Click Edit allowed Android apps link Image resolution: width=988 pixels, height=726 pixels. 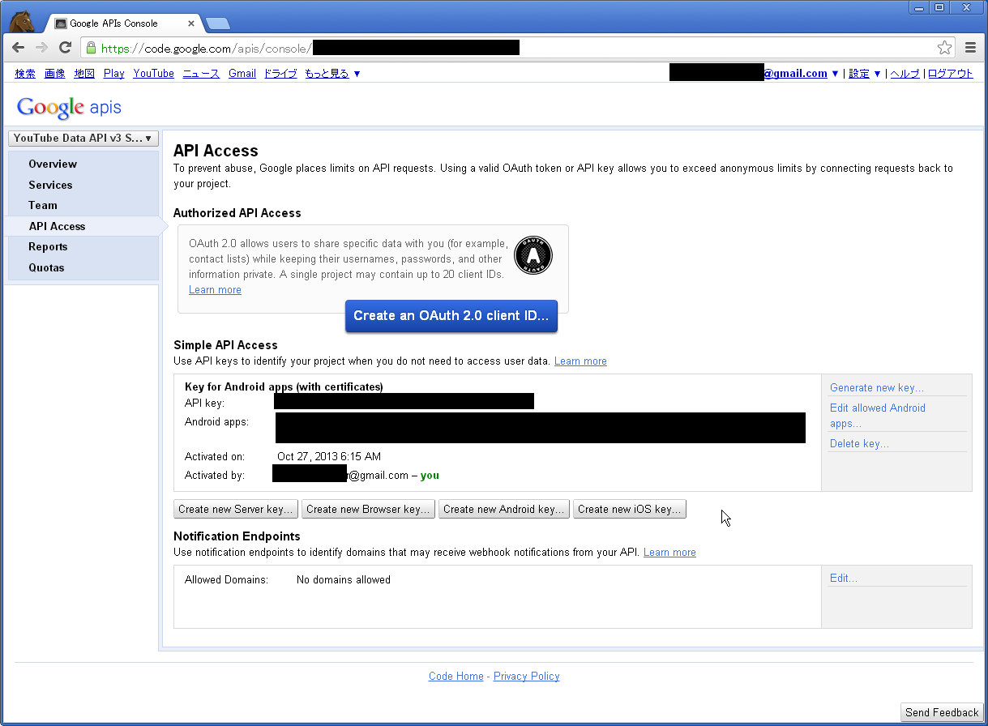click(878, 416)
